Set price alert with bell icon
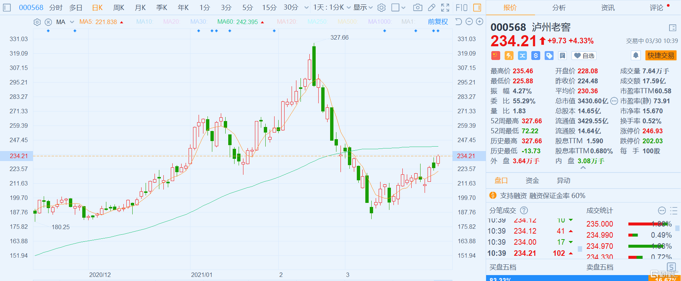The width and height of the screenshot is (681, 281). tap(636, 56)
